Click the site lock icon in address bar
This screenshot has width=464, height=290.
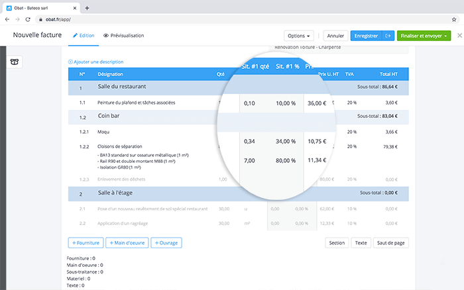[40, 19]
